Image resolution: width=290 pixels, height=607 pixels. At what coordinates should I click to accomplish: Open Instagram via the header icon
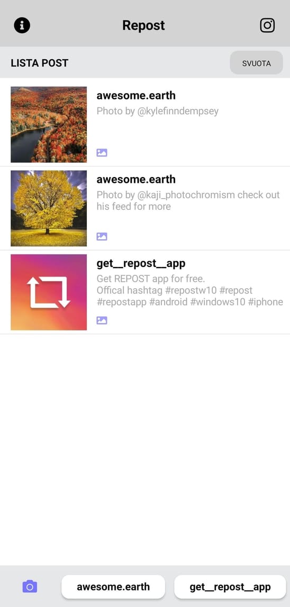click(x=267, y=25)
